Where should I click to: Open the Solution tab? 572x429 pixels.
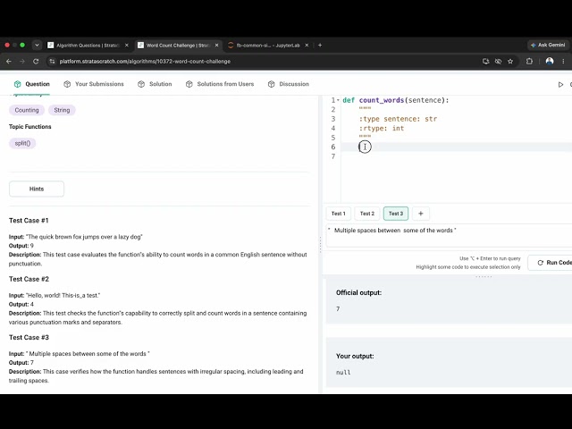(x=155, y=84)
